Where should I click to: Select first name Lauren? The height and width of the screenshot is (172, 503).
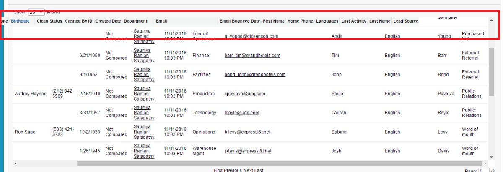click(339, 113)
